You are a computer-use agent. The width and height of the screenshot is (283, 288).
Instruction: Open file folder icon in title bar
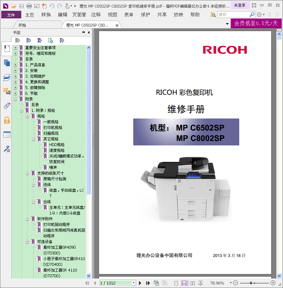tap(14, 6)
